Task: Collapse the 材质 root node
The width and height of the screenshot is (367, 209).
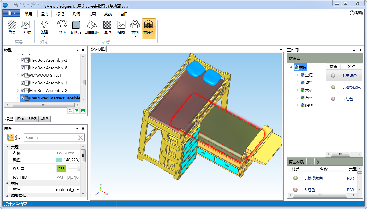Action: pyautogui.click(x=291, y=68)
